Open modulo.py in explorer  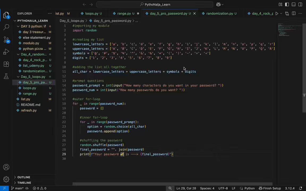click(x=34, y=43)
